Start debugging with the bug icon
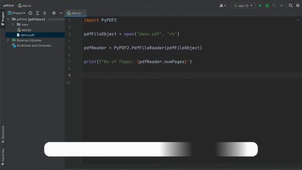This screenshot has height=170, width=302. 267,6
